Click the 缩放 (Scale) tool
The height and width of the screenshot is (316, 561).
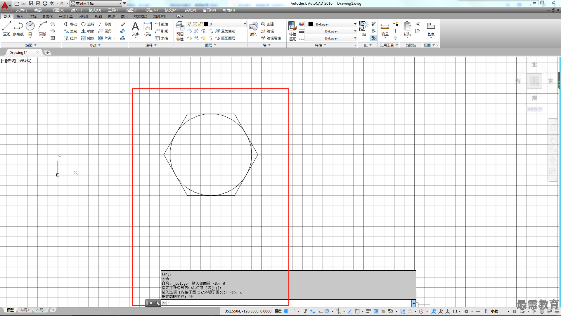click(x=88, y=38)
